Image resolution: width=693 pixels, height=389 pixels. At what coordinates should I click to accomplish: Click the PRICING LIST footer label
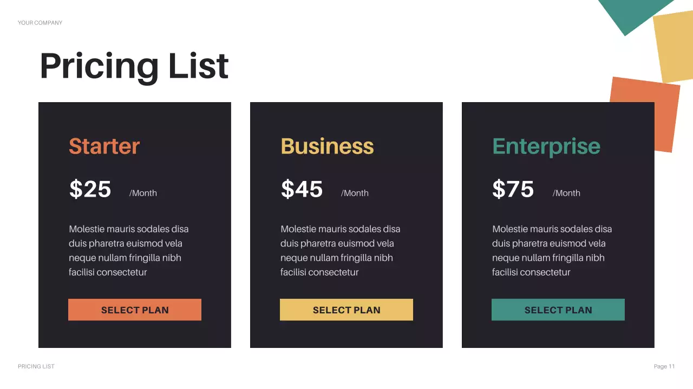36,366
